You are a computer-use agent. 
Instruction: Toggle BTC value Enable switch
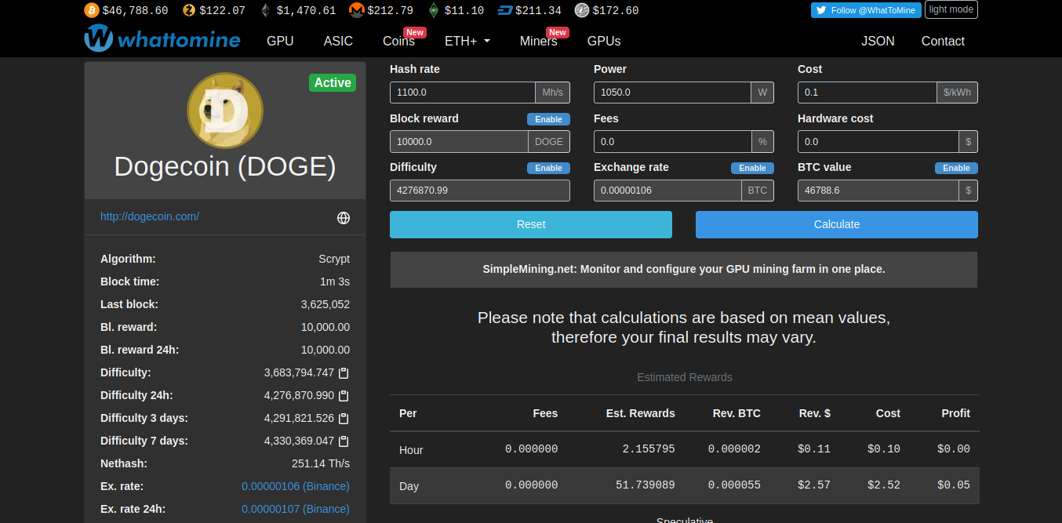click(956, 168)
